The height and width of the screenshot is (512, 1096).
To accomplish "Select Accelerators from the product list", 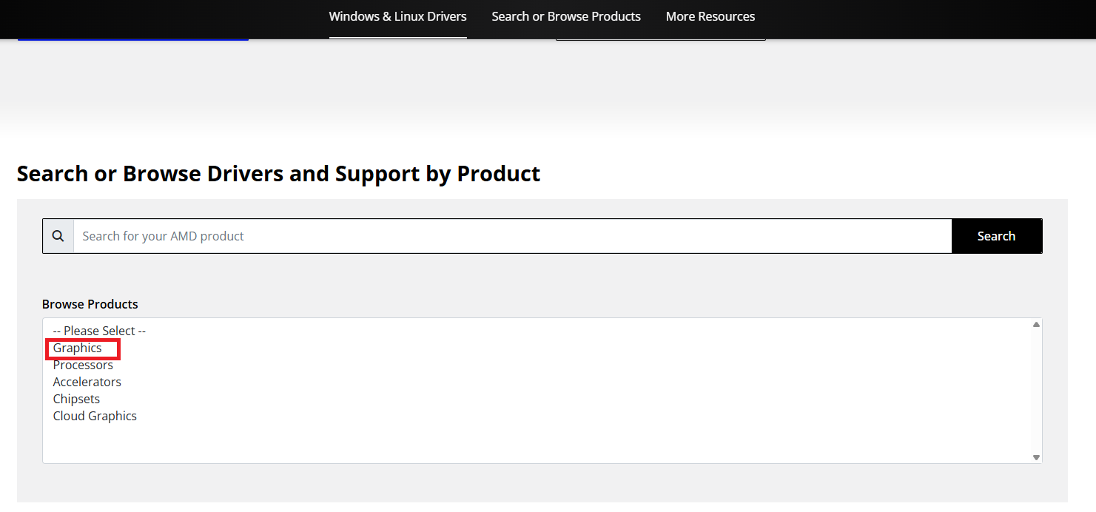I will point(87,382).
